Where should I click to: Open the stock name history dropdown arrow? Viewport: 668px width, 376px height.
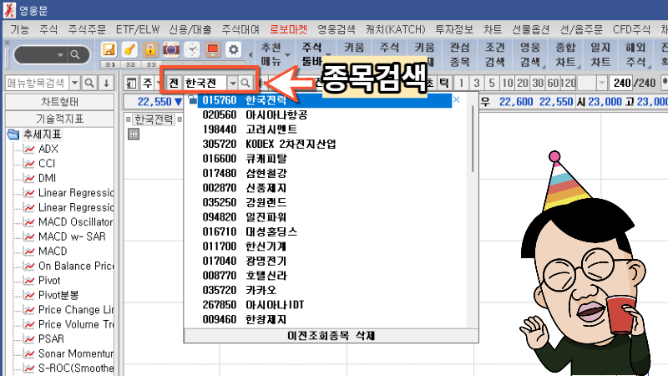[x=233, y=83]
